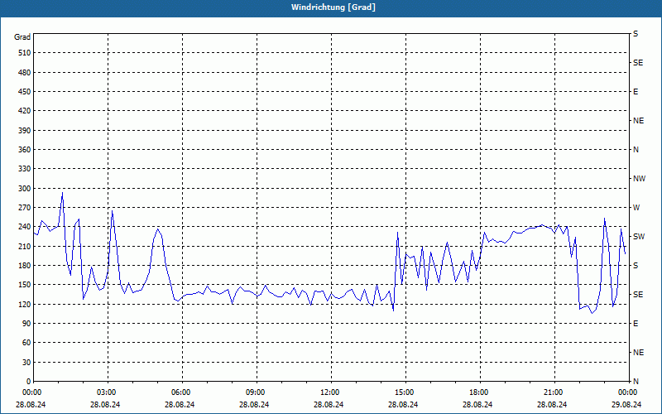Click the 12:00 time axis label

(329, 392)
